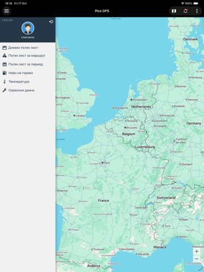Click the Montpellier city label

128,249
